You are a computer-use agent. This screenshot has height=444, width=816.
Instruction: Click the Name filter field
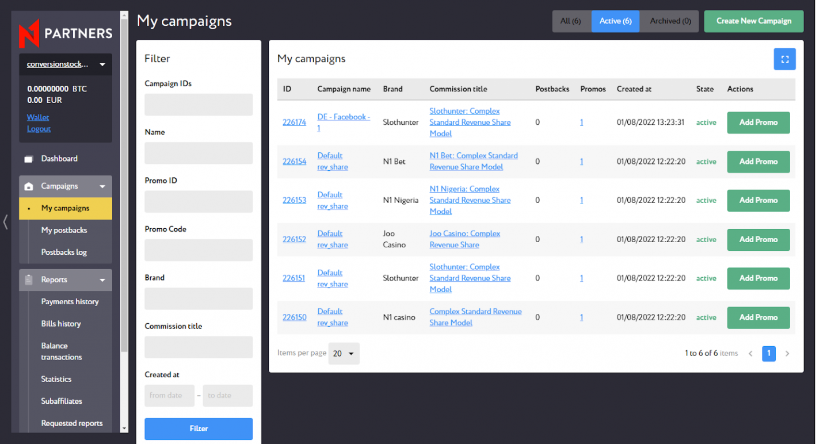coord(199,153)
